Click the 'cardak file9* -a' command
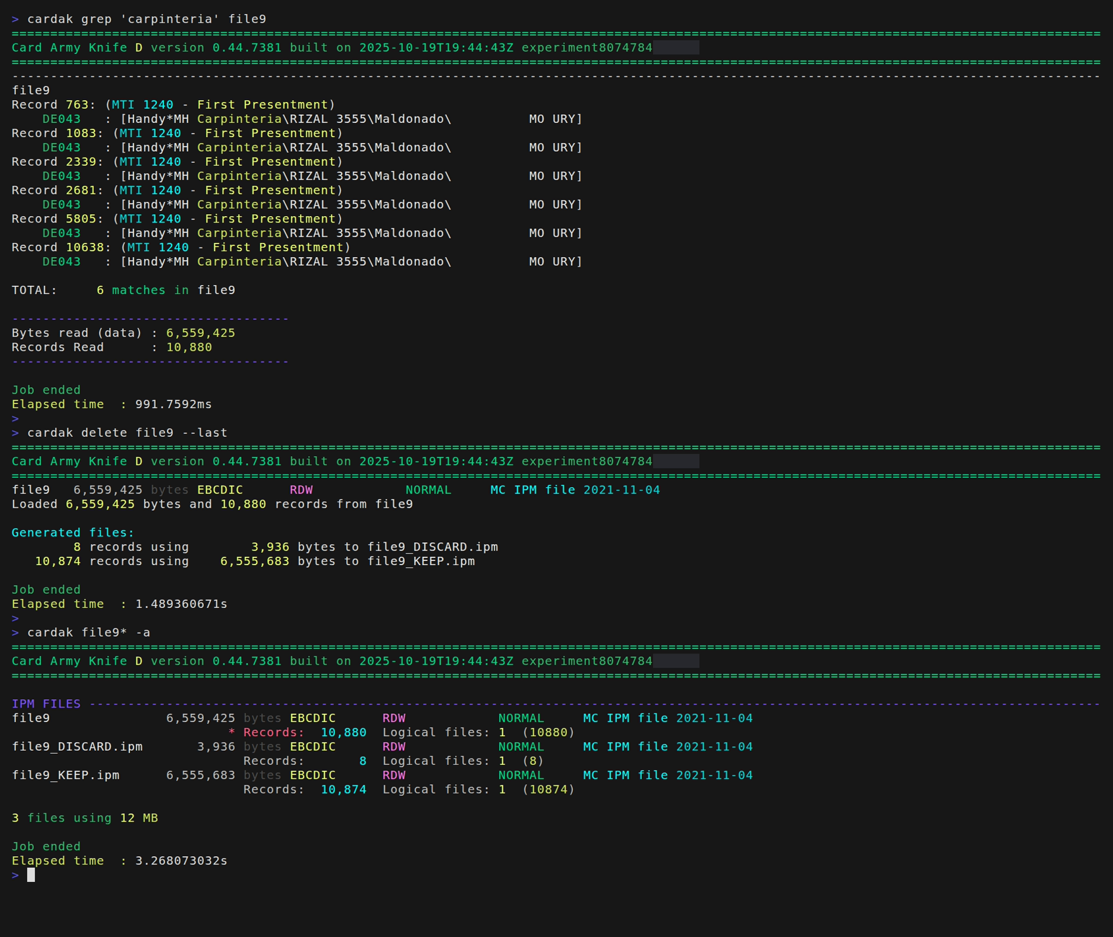Image resolution: width=1113 pixels, height=937 pixels. [88, 633]
